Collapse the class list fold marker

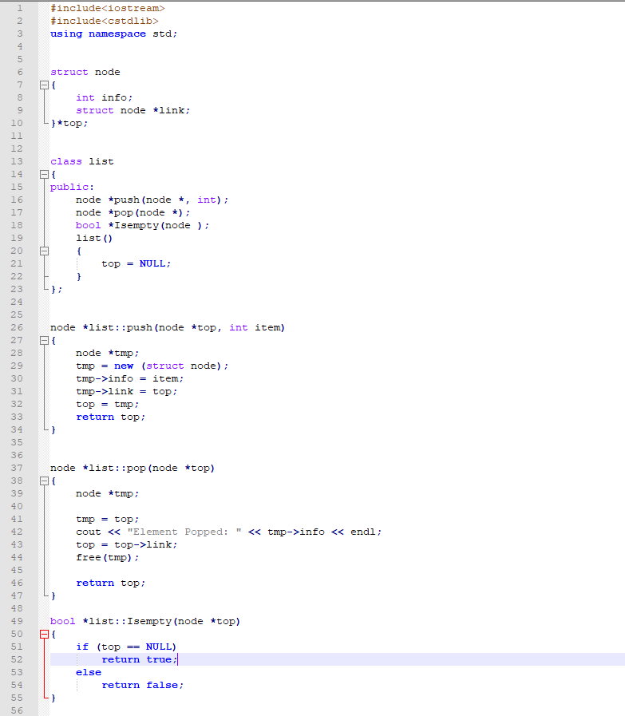pos(44,175)
